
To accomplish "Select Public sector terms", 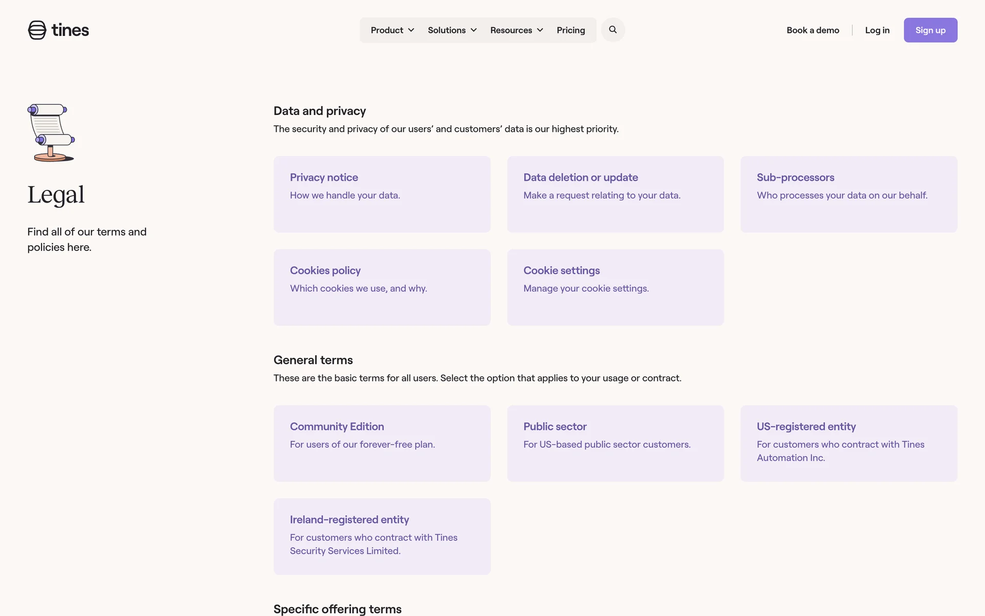I will pos(615,443).
